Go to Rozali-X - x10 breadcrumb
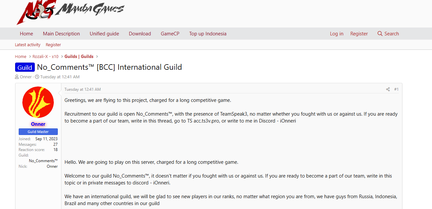This screenshot has height=209, width=432. [x=45, y=57]
